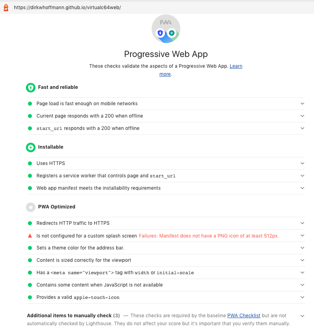Click the Installable plus circle icon
Screen dimensions: 314x330
[x=31, y=147]
